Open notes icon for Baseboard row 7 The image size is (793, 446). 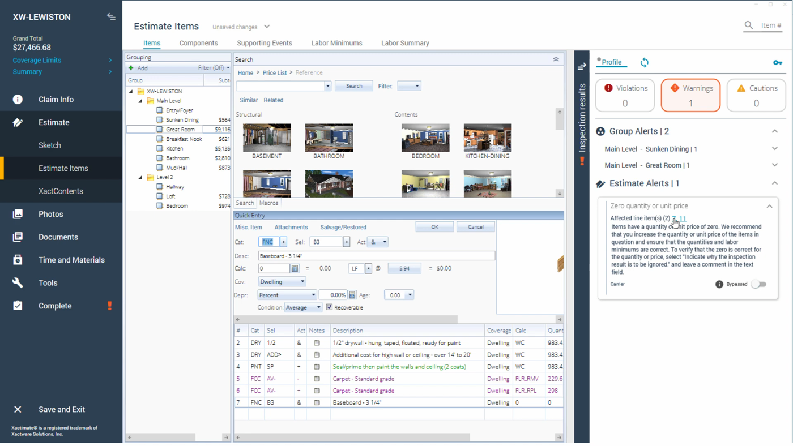click(x=317, y=402)
